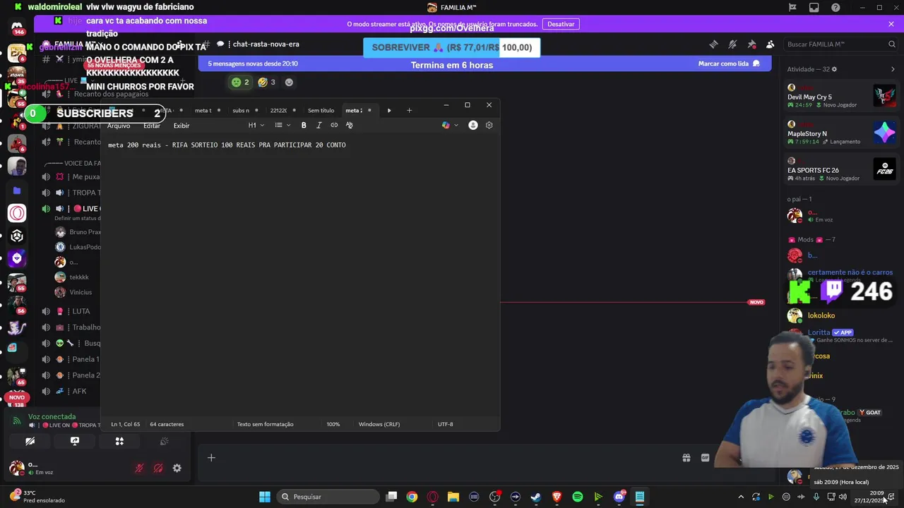Open pinned messages in Discord channel header
This screenshot has height=508, width=904.
pyautogui.click(x=751, y=44)
